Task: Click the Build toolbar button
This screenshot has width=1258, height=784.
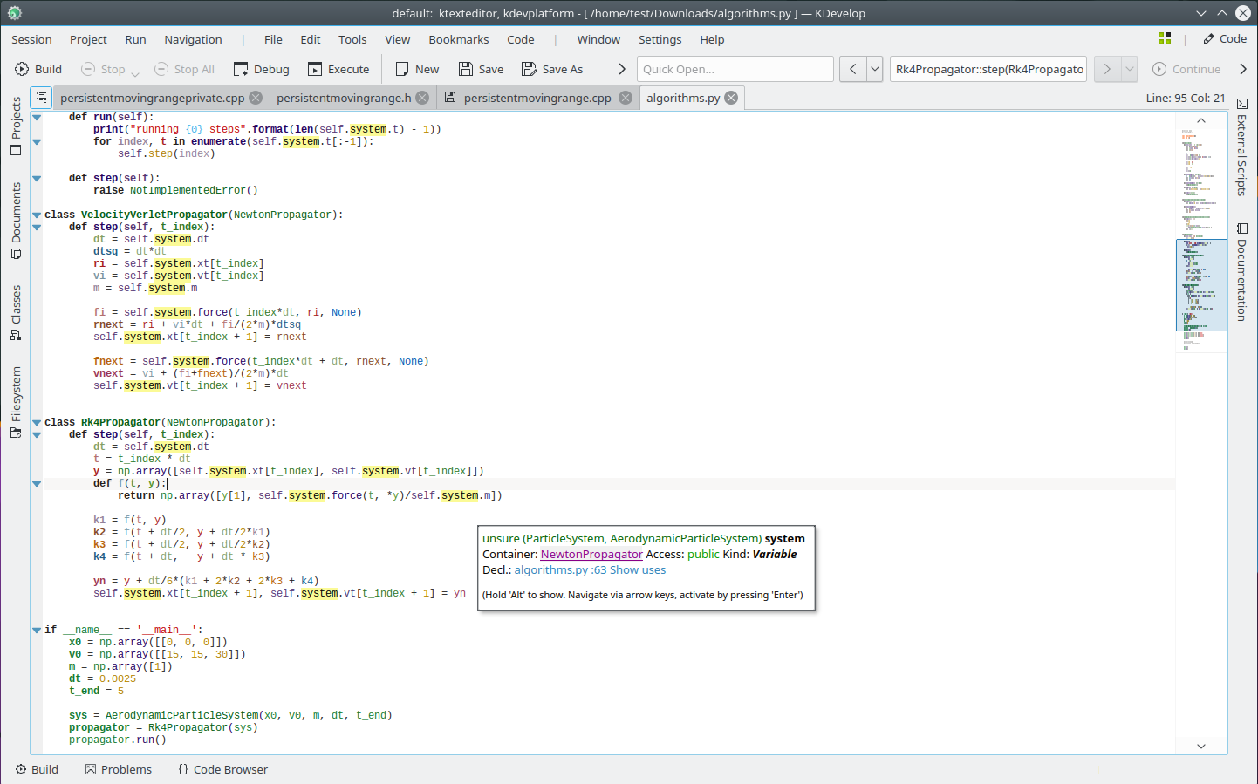Action: click(38, 69)
